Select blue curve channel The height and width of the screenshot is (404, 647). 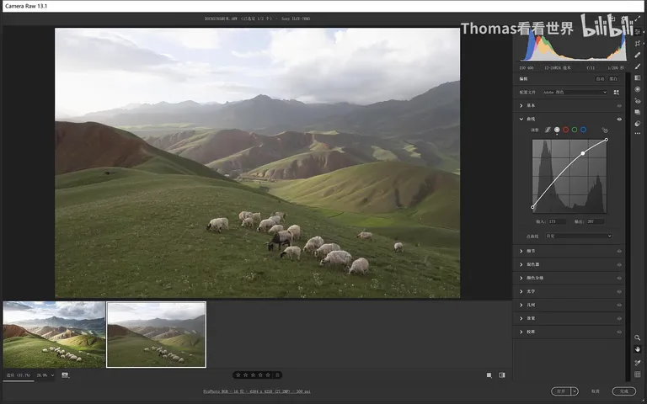583,130
